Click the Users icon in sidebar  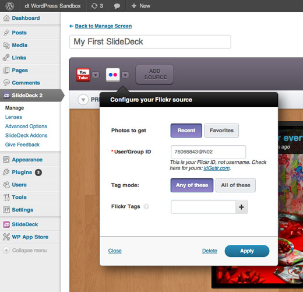click(6, 185)
